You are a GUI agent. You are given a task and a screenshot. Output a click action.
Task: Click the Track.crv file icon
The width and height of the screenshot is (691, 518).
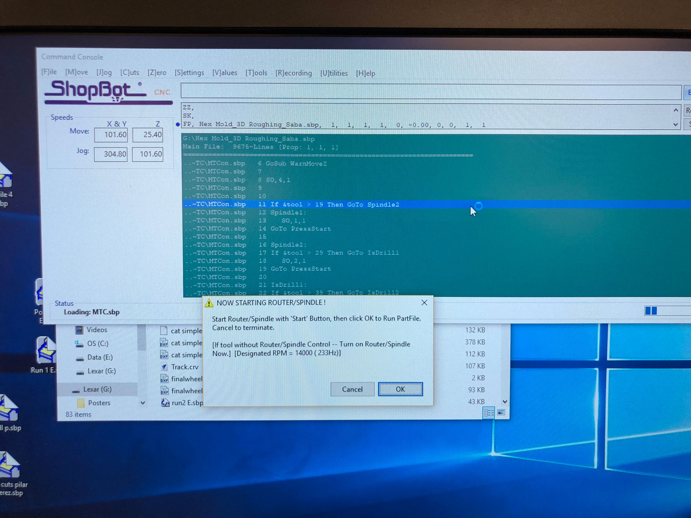pos(164,367)
